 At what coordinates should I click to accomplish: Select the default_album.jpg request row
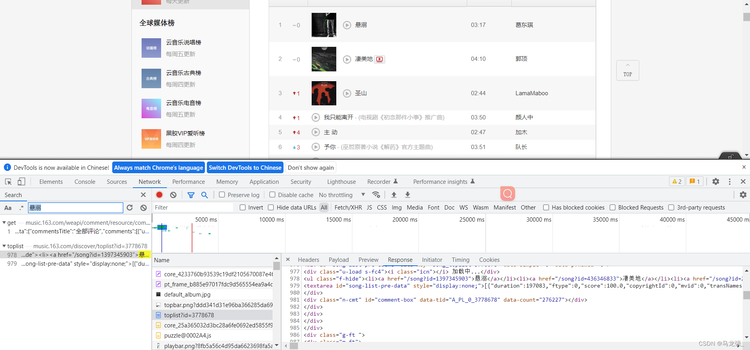point(212,295)
